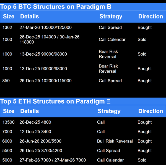
Task: Select size value 5500
Action: pos(7,151)
